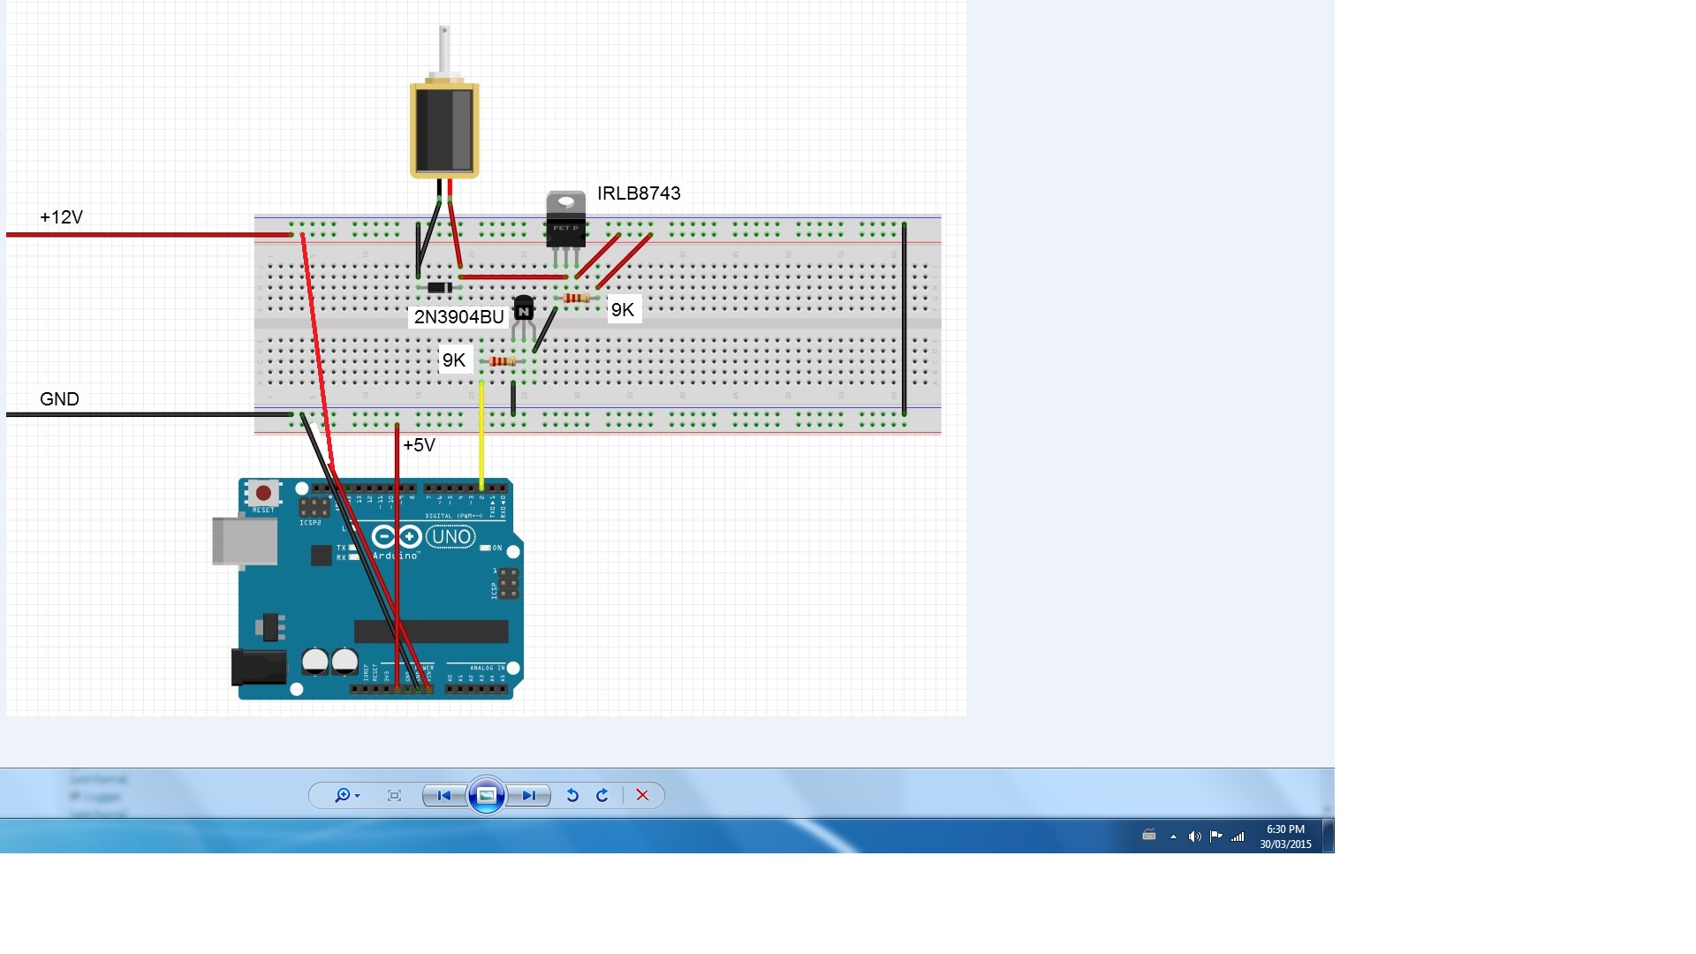Advance to the next image

[x=530, y=795]
